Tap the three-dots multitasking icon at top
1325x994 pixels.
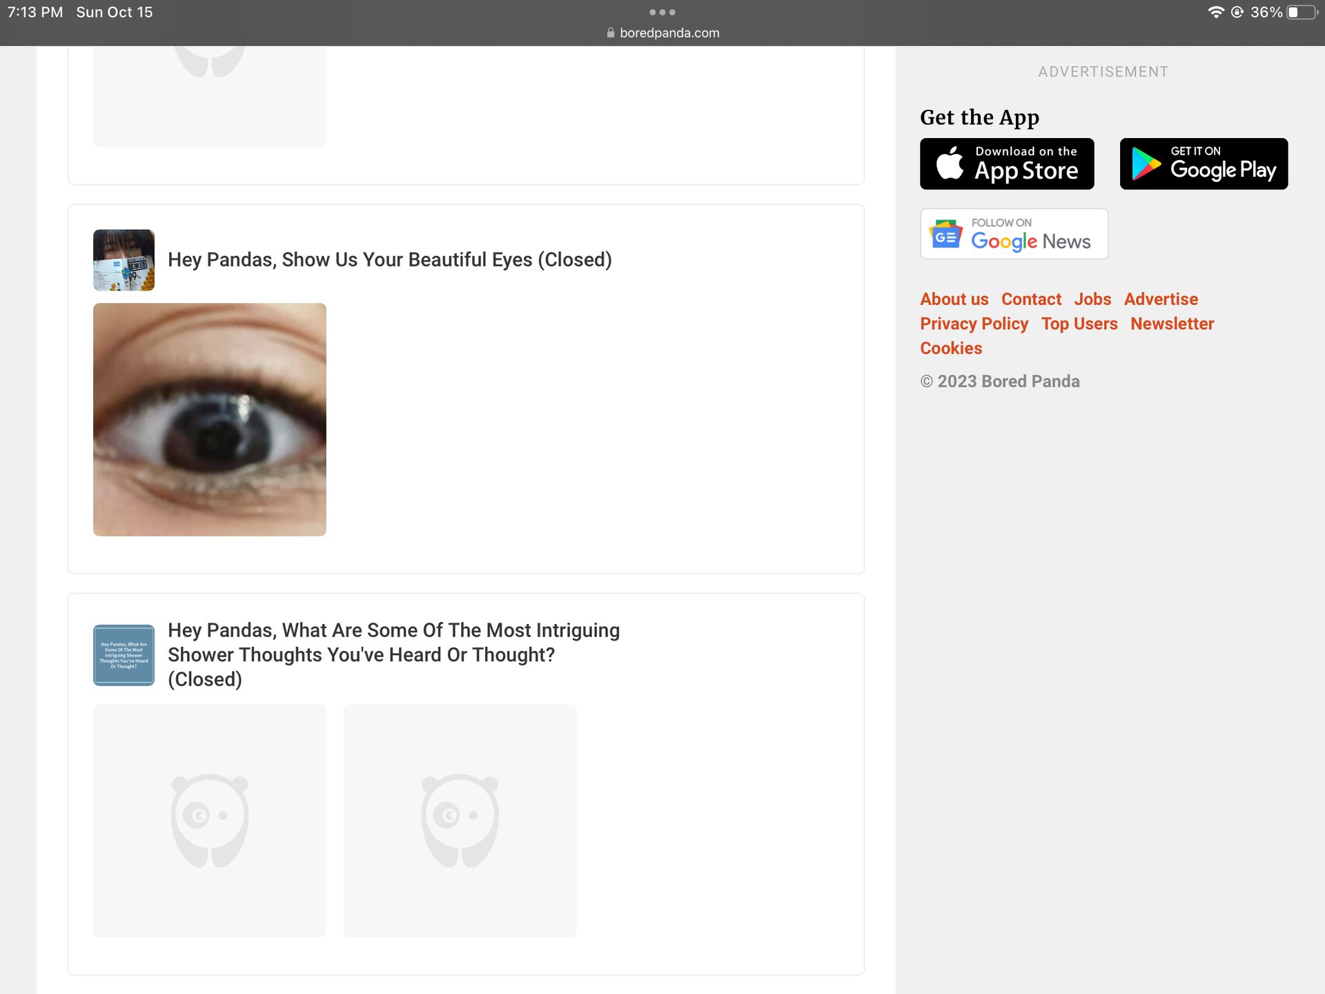tap(662, 12)
